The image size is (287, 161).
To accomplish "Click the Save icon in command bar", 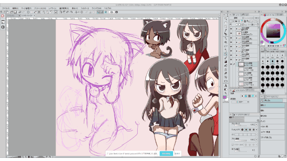I will click(x=15, y=12).
